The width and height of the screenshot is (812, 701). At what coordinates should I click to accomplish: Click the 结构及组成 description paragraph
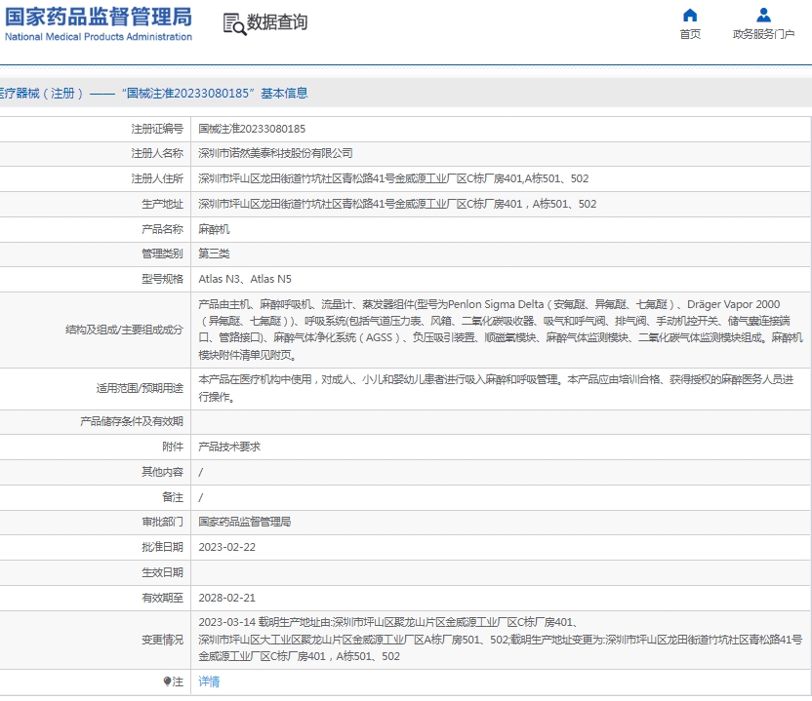pyautogui.click(x=501, y=330)
